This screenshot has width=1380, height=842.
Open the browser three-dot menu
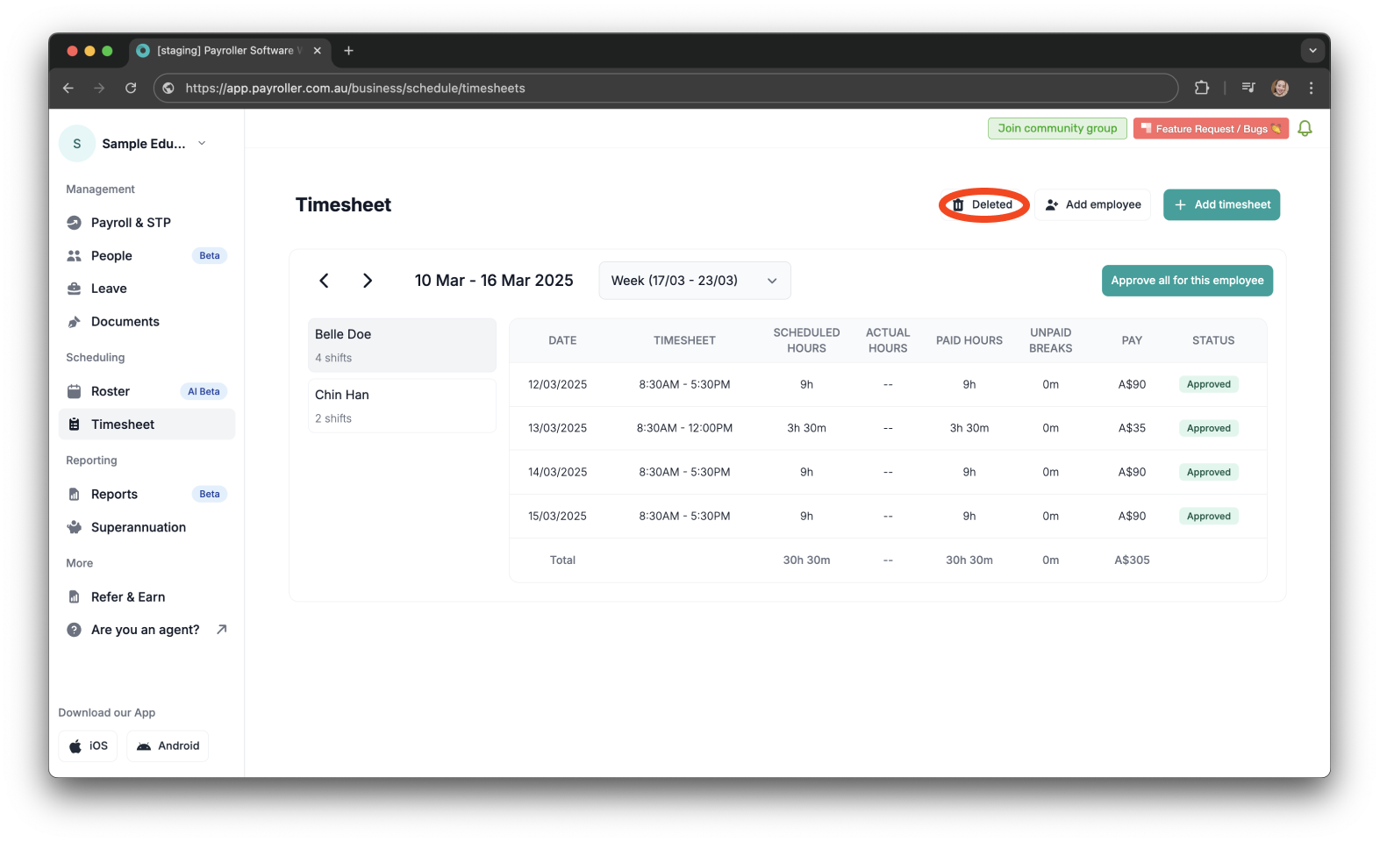coord(1311,88)
